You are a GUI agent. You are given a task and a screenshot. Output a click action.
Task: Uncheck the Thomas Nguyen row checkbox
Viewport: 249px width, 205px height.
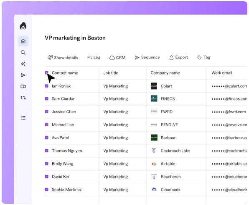[x=46, y=150]
